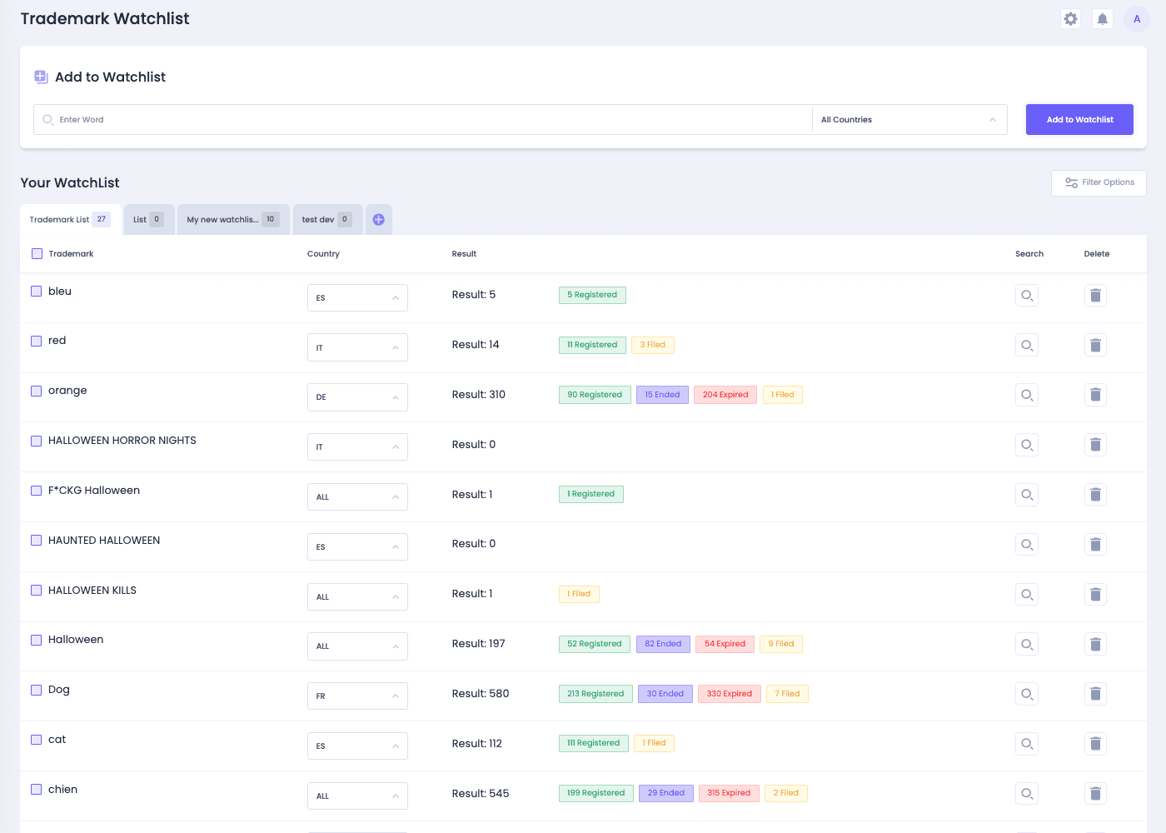Delete the chien trademark row
Screen dimensions: 1166x833
pos(1095,794)
